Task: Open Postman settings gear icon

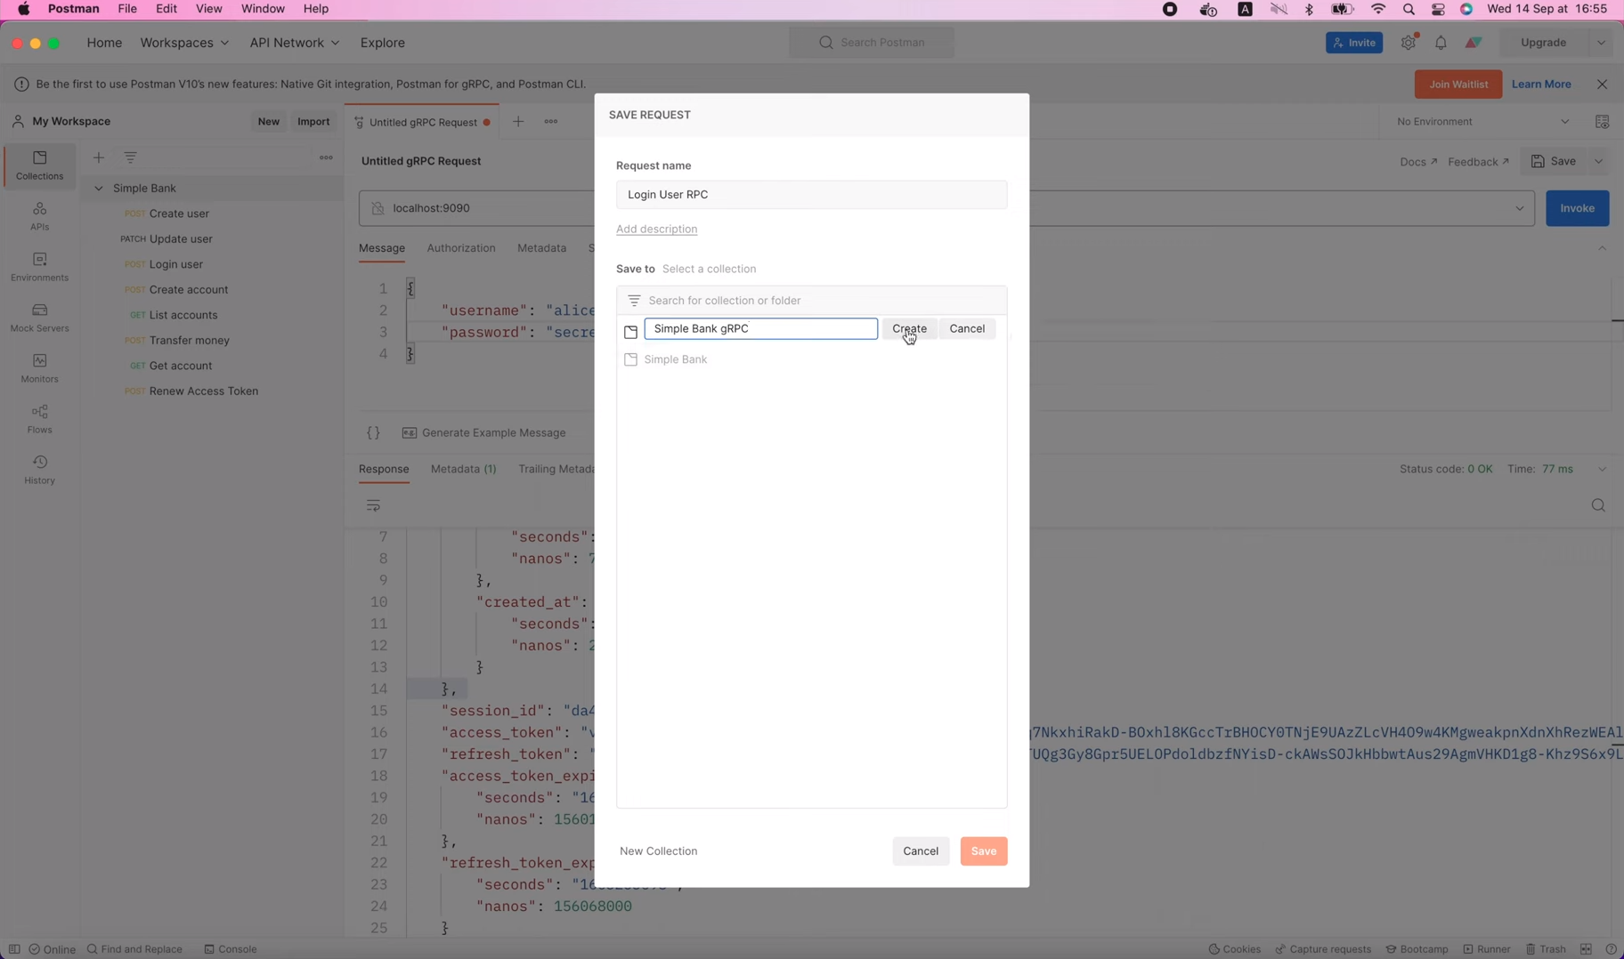Action: click(1409, 43)
